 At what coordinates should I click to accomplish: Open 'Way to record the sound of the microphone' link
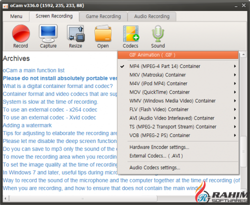click(x=121, y=180)
